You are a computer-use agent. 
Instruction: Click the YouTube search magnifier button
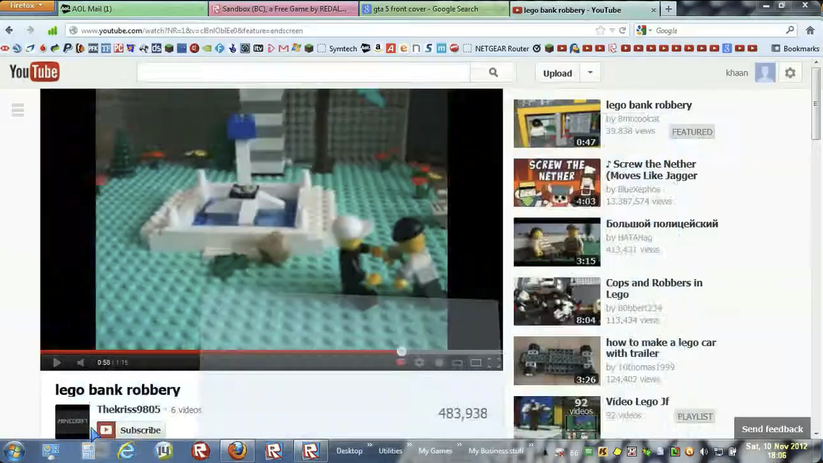(493, 73)
